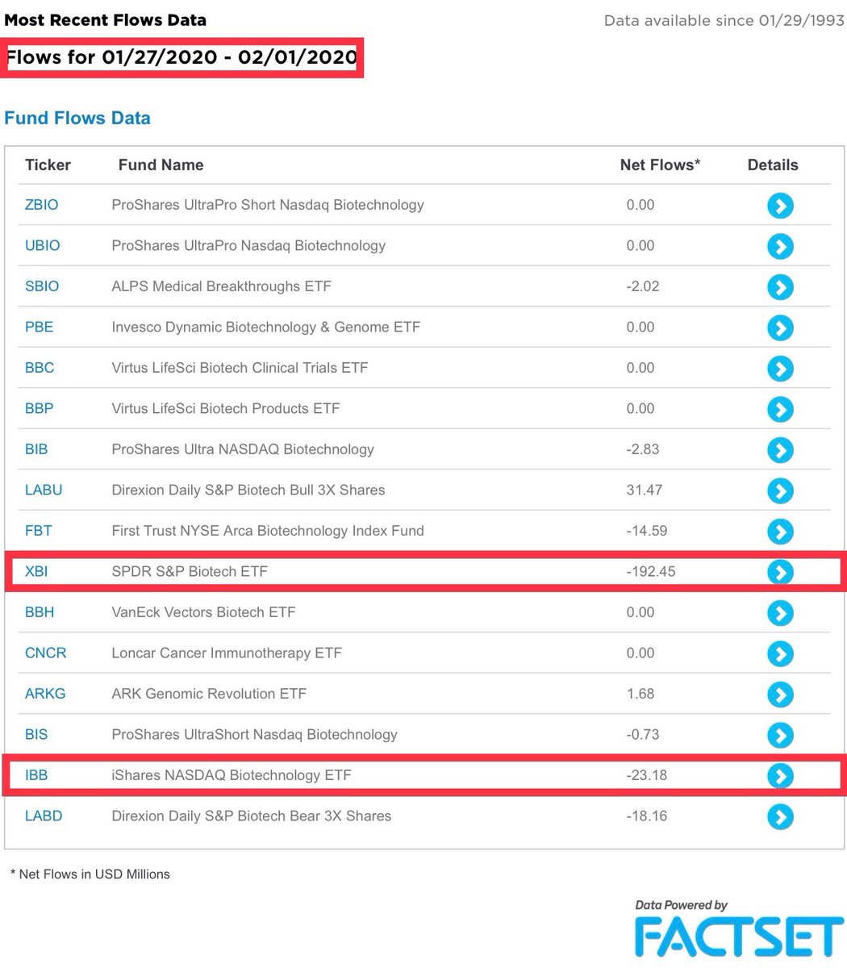Click 'ALPS Medical Breakthroughs ETF' fund name
The height and width of the screenshot is (968, 847).
tap(221, 286)
